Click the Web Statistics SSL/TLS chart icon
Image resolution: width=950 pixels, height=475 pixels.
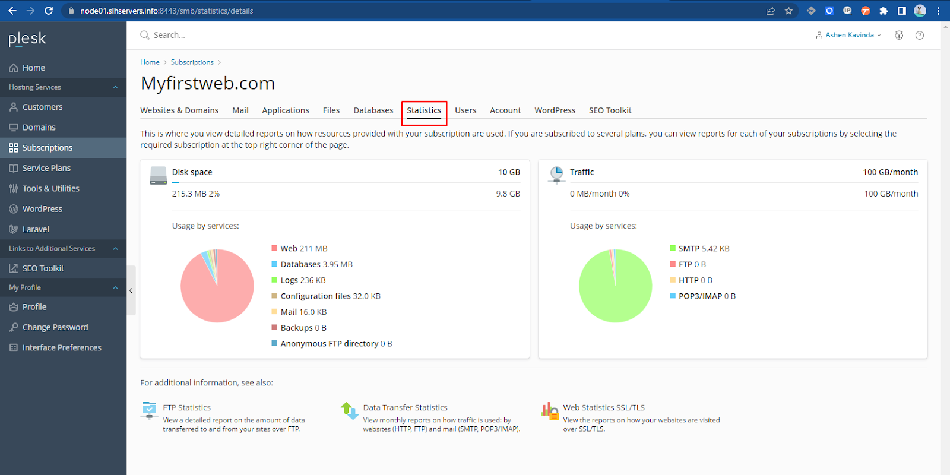[549, 410]
